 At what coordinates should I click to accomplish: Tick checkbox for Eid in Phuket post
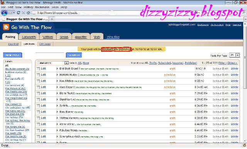coord(38,93)
